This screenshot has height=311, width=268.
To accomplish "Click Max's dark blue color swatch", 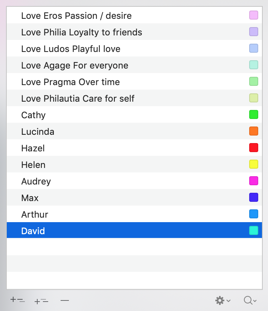I will [254, 197].
